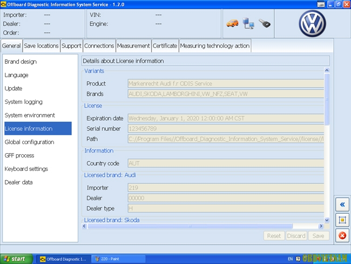Select Dealer data entry
The width and height of the screenshot is (351, 264).
point(38,182)
